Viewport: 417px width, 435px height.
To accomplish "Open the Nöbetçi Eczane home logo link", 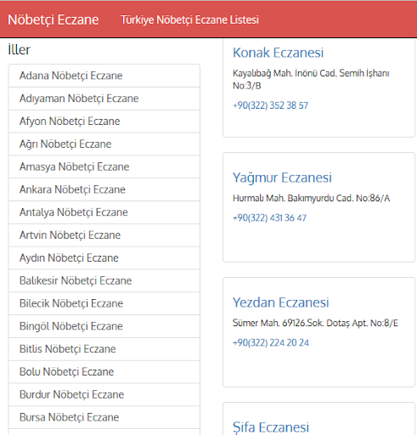I will click(x=54, y=20).
